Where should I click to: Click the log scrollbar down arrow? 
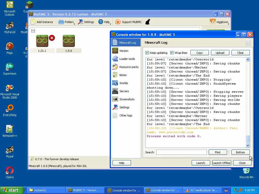tap(248, 145)
